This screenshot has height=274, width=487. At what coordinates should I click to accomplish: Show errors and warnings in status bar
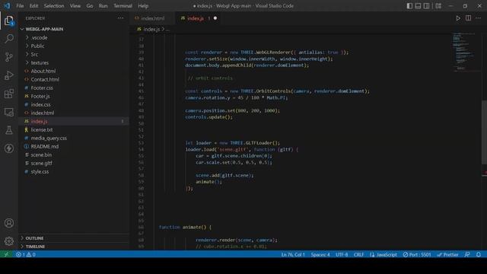(25, 254)
